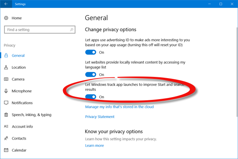Viewport: 238px width, 159px height.
Task: Click the Location pin icon
Action: coord(6,67)
